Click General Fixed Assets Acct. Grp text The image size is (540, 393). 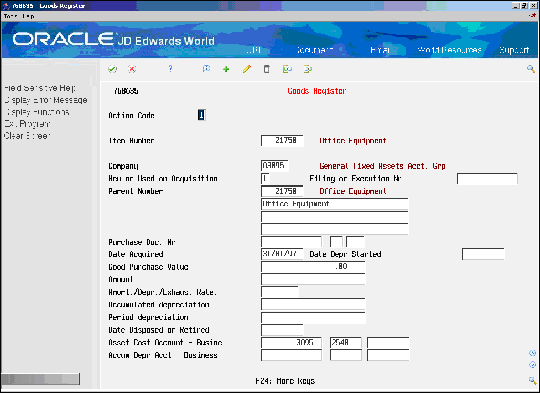pyautogui.click(x=382, y=166)
